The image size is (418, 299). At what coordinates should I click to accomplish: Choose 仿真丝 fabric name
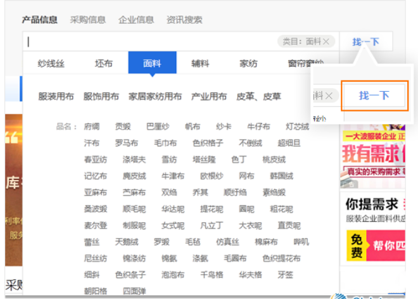pos(227,242)
